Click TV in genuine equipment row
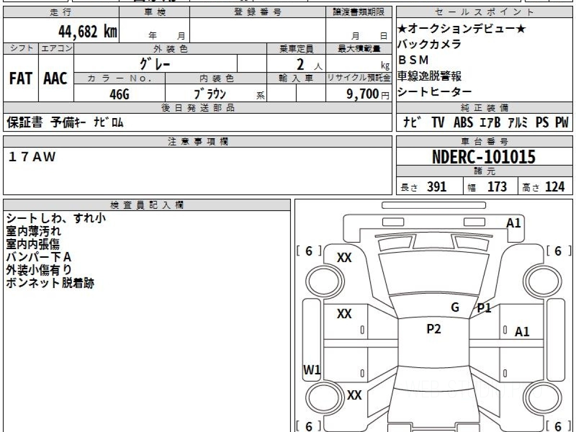Screen dimensions: 576x432 [438, 122]
